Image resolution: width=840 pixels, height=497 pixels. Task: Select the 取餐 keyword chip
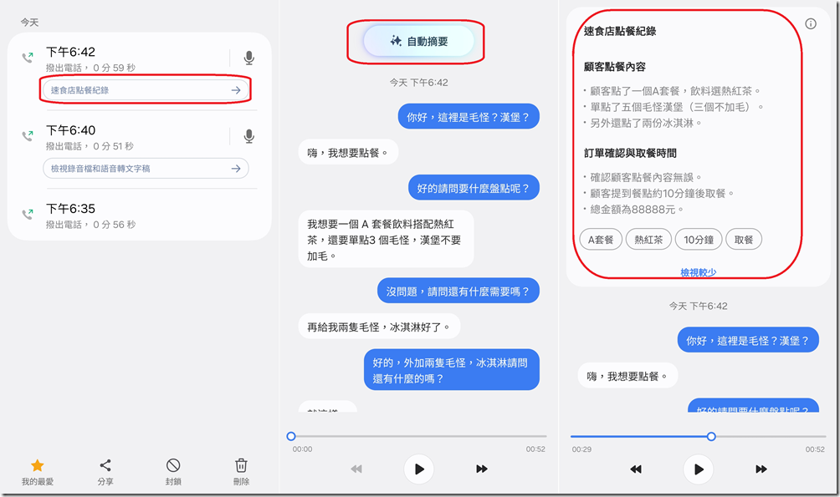tap(744, 240)
